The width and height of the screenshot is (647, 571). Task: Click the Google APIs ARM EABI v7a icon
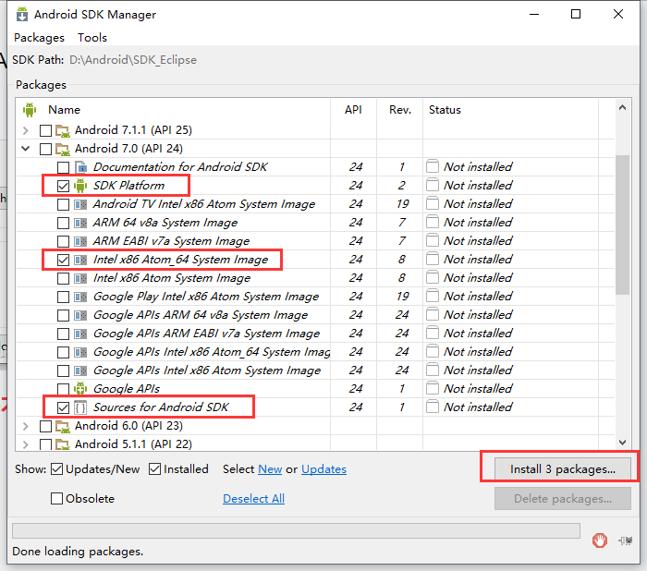80,334
